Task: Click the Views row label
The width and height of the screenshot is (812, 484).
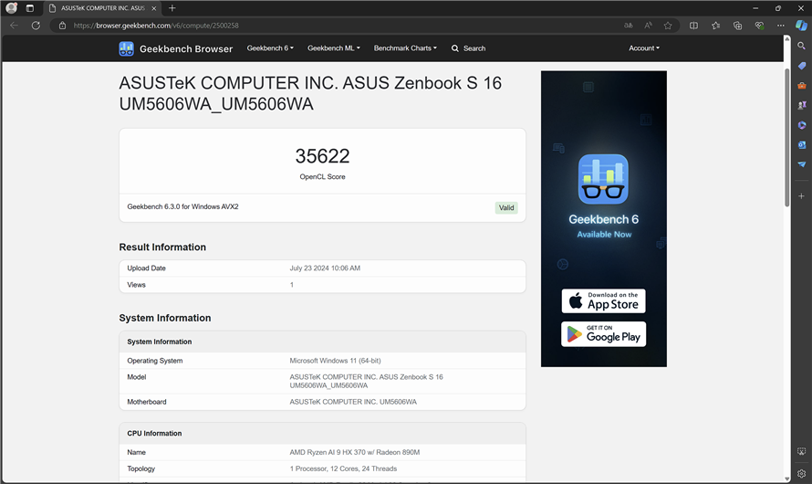Action: (x=136, y=285)
